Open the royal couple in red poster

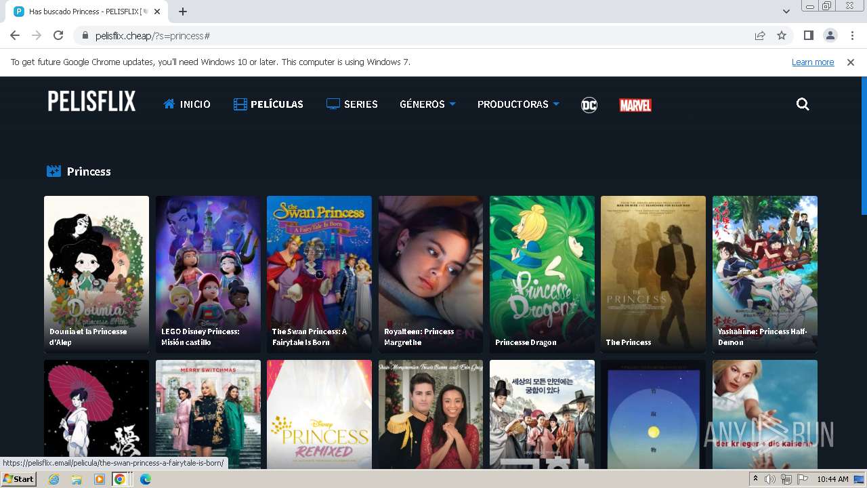coord(431,414)
